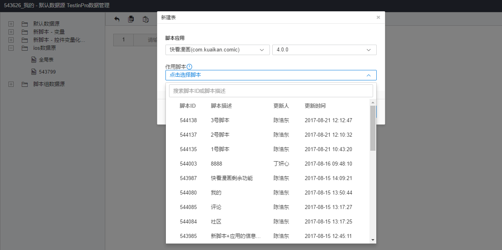Choose script 544085 named 评论
The image size is (502, 250).
(x=268, y=207)
